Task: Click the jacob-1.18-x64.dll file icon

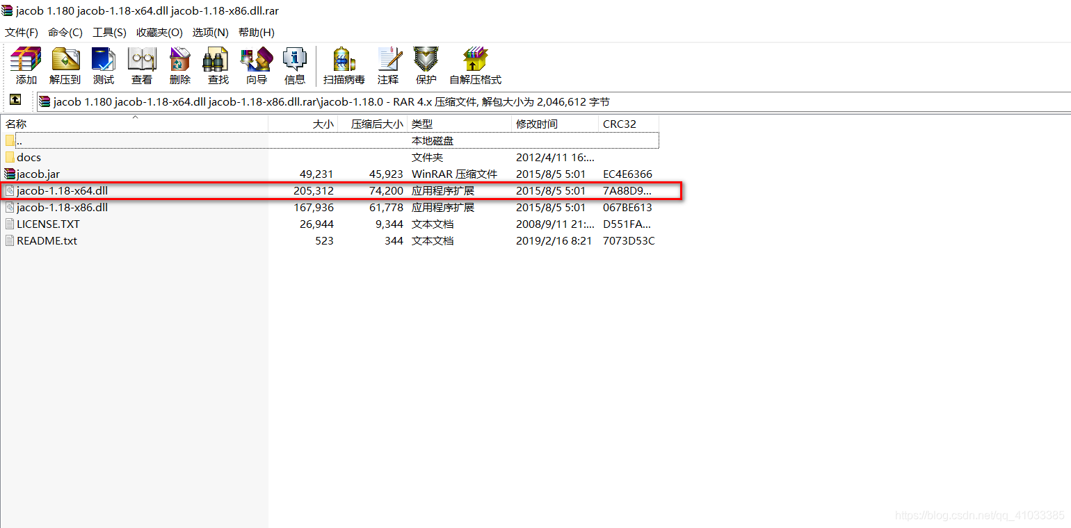Action: (10, 190)
